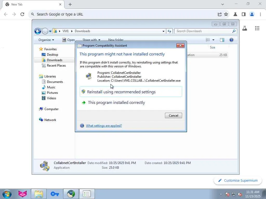The height and width of the screenshot is (199, 266).
Task: Reload the page in Supermium browser
Action: [22, 14]
